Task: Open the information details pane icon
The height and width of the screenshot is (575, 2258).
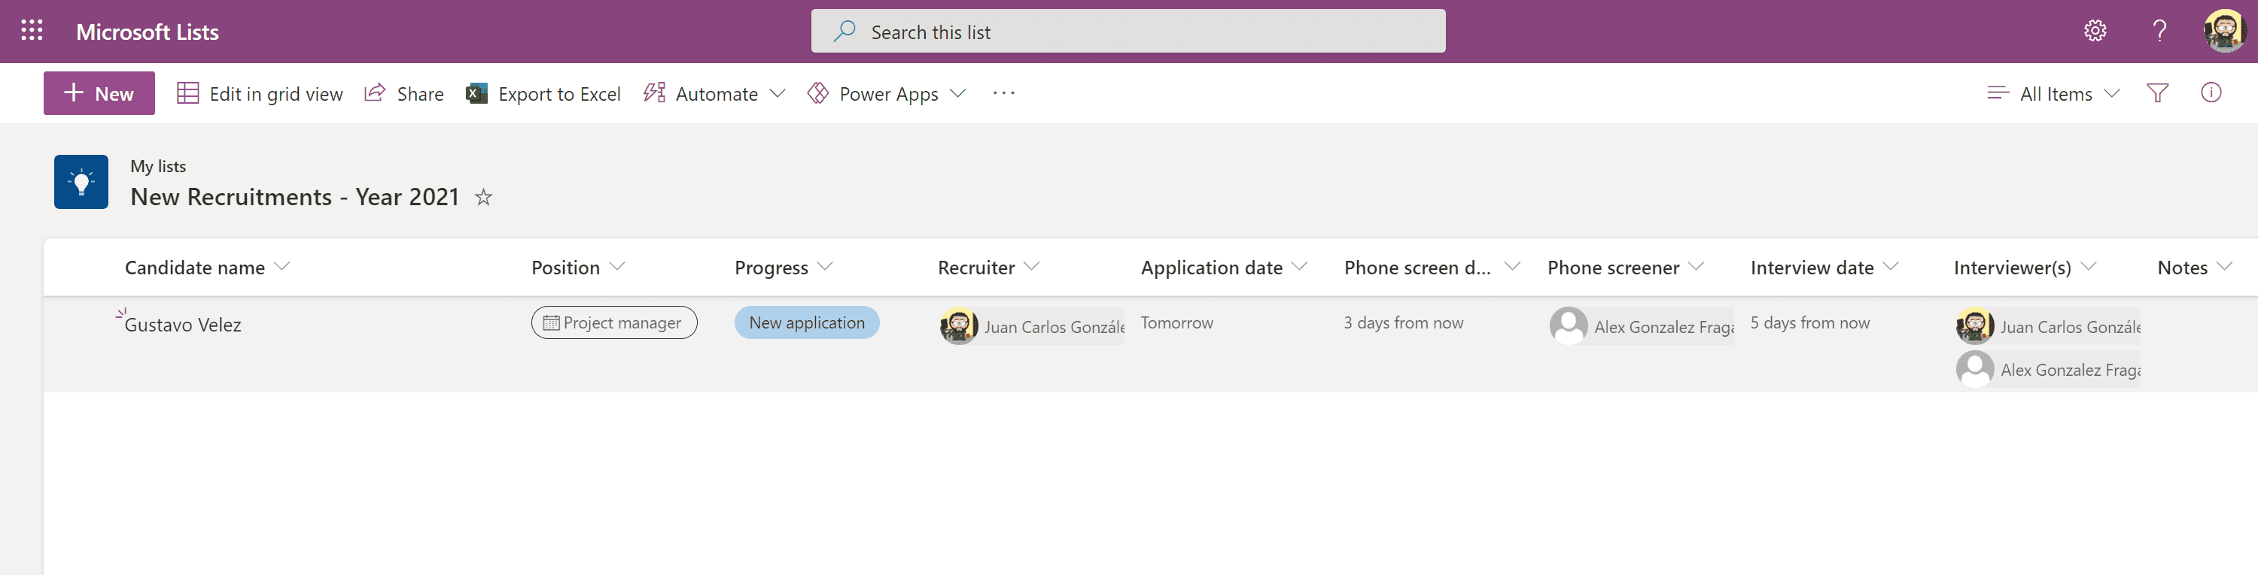Action: 2211,92
